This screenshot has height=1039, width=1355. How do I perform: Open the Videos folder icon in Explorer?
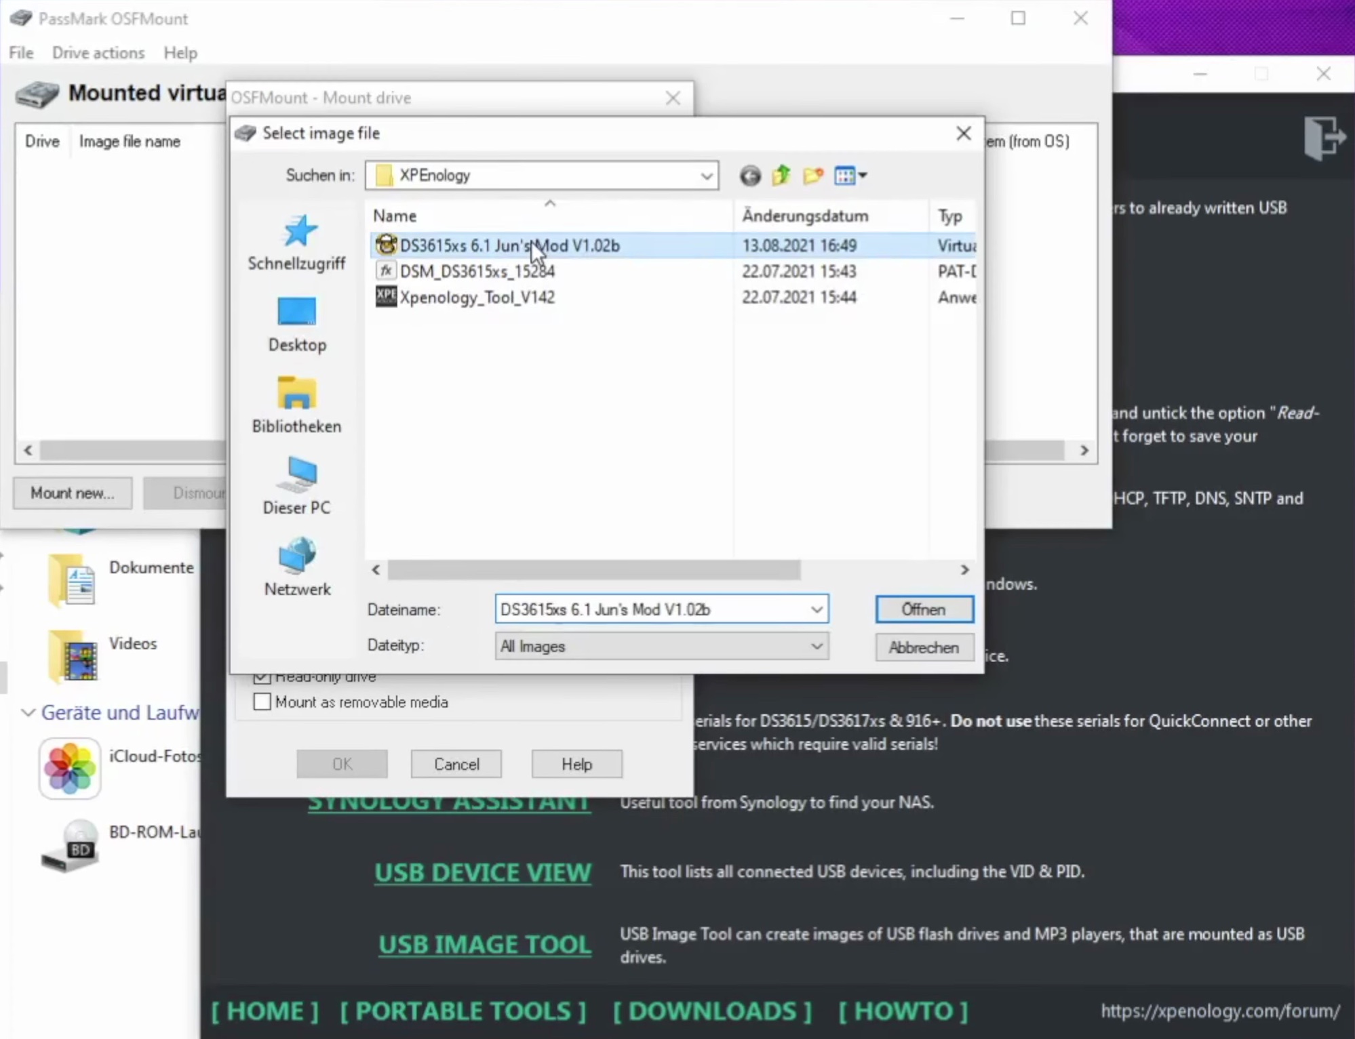tap(73, 655)
